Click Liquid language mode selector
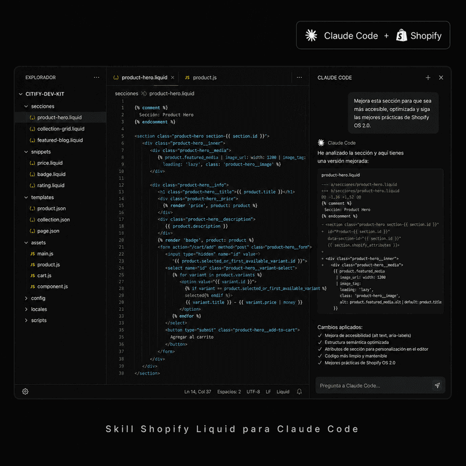 [283, 392]
